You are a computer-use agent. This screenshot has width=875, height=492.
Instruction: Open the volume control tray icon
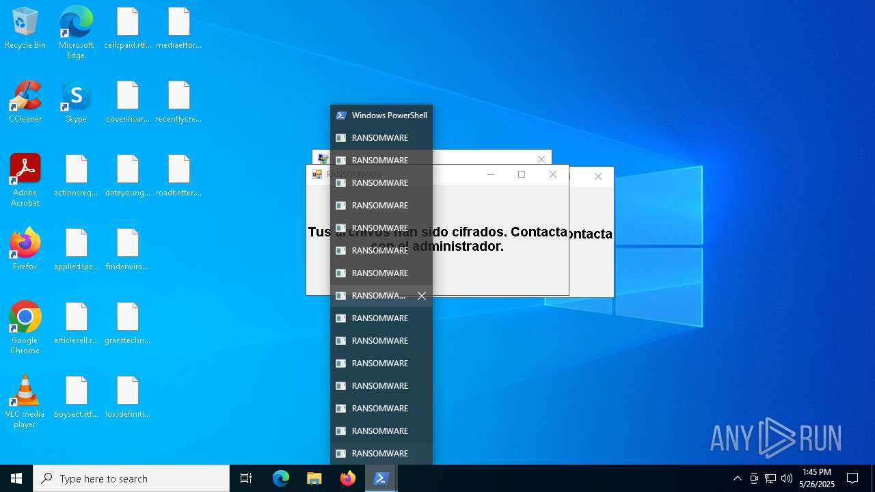[x=787, y=478]
